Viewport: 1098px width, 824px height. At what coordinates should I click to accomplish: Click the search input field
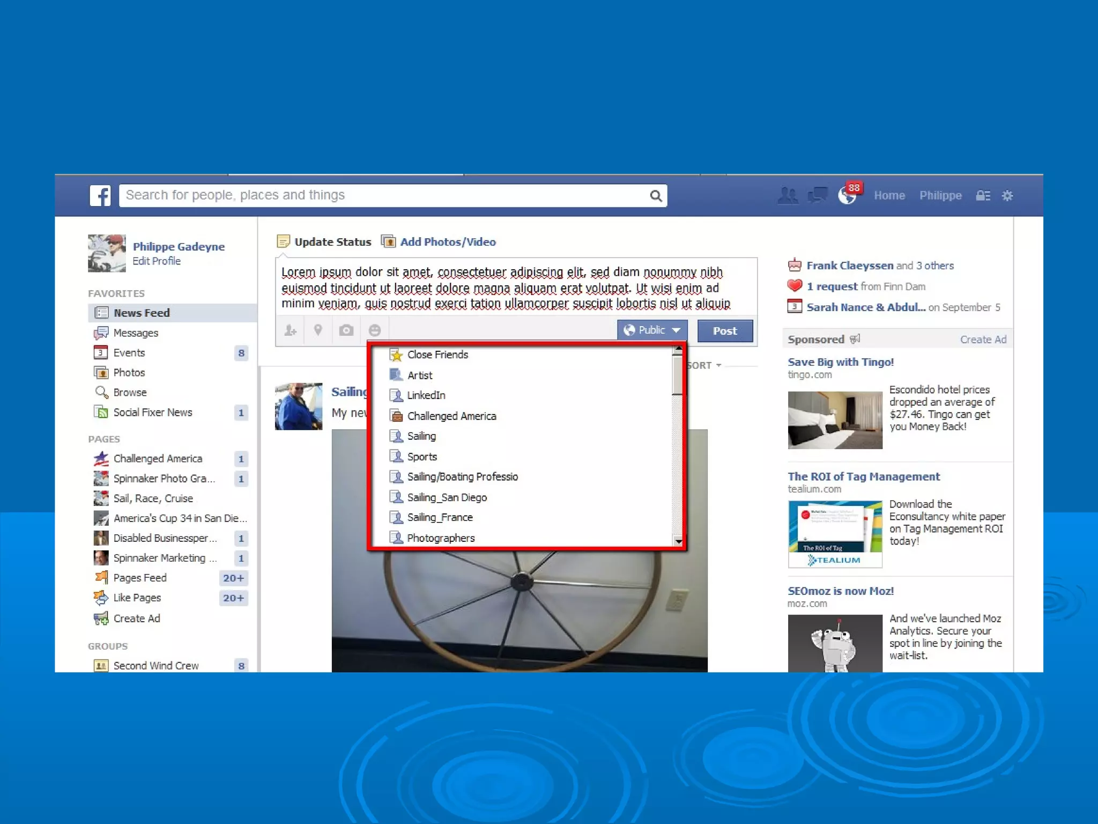pyautogui.click(x=383, y=195)
